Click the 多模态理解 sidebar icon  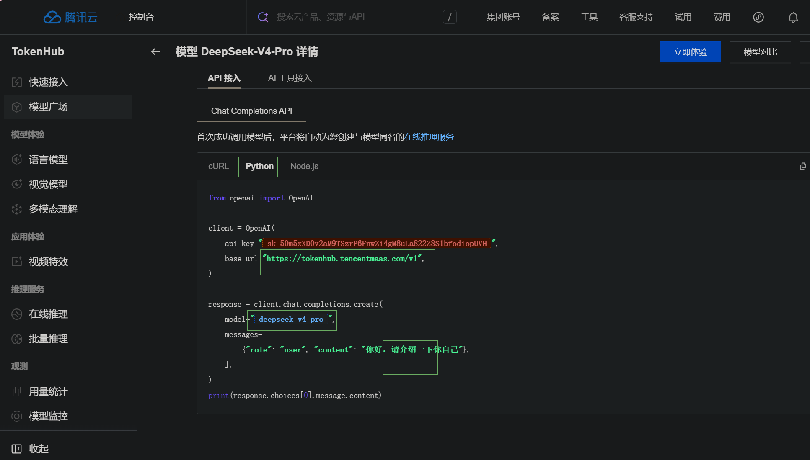pyautogui.click(x=17, y=209)
